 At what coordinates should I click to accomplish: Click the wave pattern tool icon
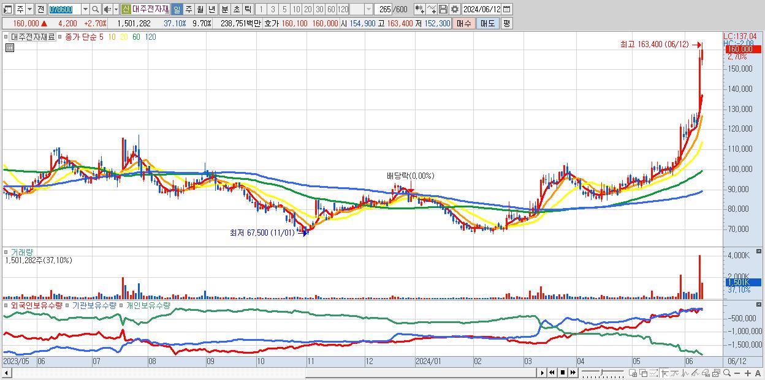coord(685,373)
